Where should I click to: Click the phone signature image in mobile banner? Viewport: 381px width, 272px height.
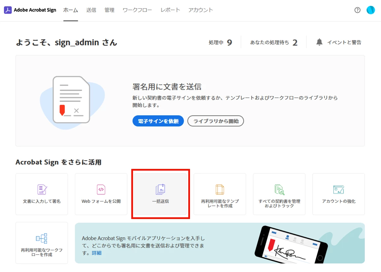click(x=291, y=245)
